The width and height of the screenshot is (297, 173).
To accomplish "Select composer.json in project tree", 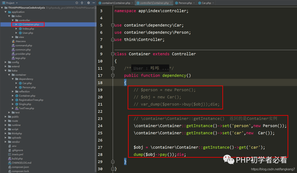I will (x=20, y=167).
